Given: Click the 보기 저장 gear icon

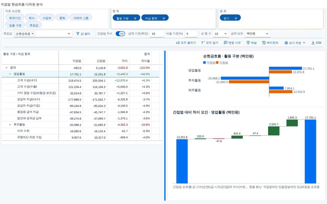Looking at the screenshot, I should point(286,43).
